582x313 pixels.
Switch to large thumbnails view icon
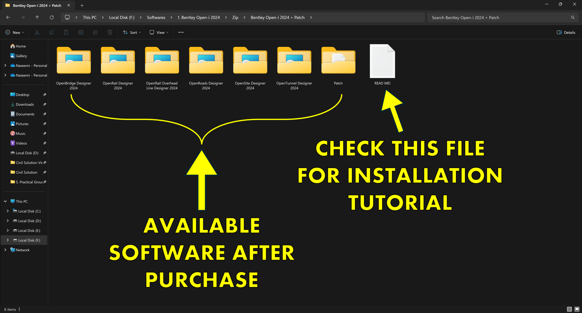tap(577, 310)
